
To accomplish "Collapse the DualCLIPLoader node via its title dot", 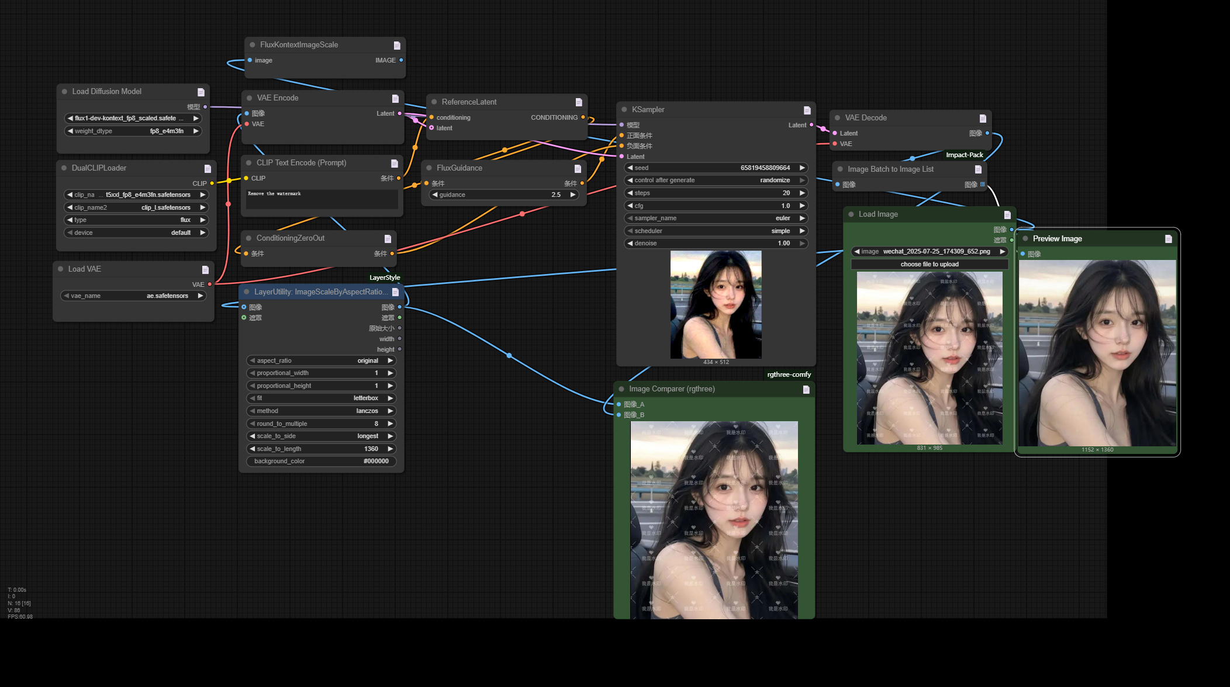I will coord(64,168).
